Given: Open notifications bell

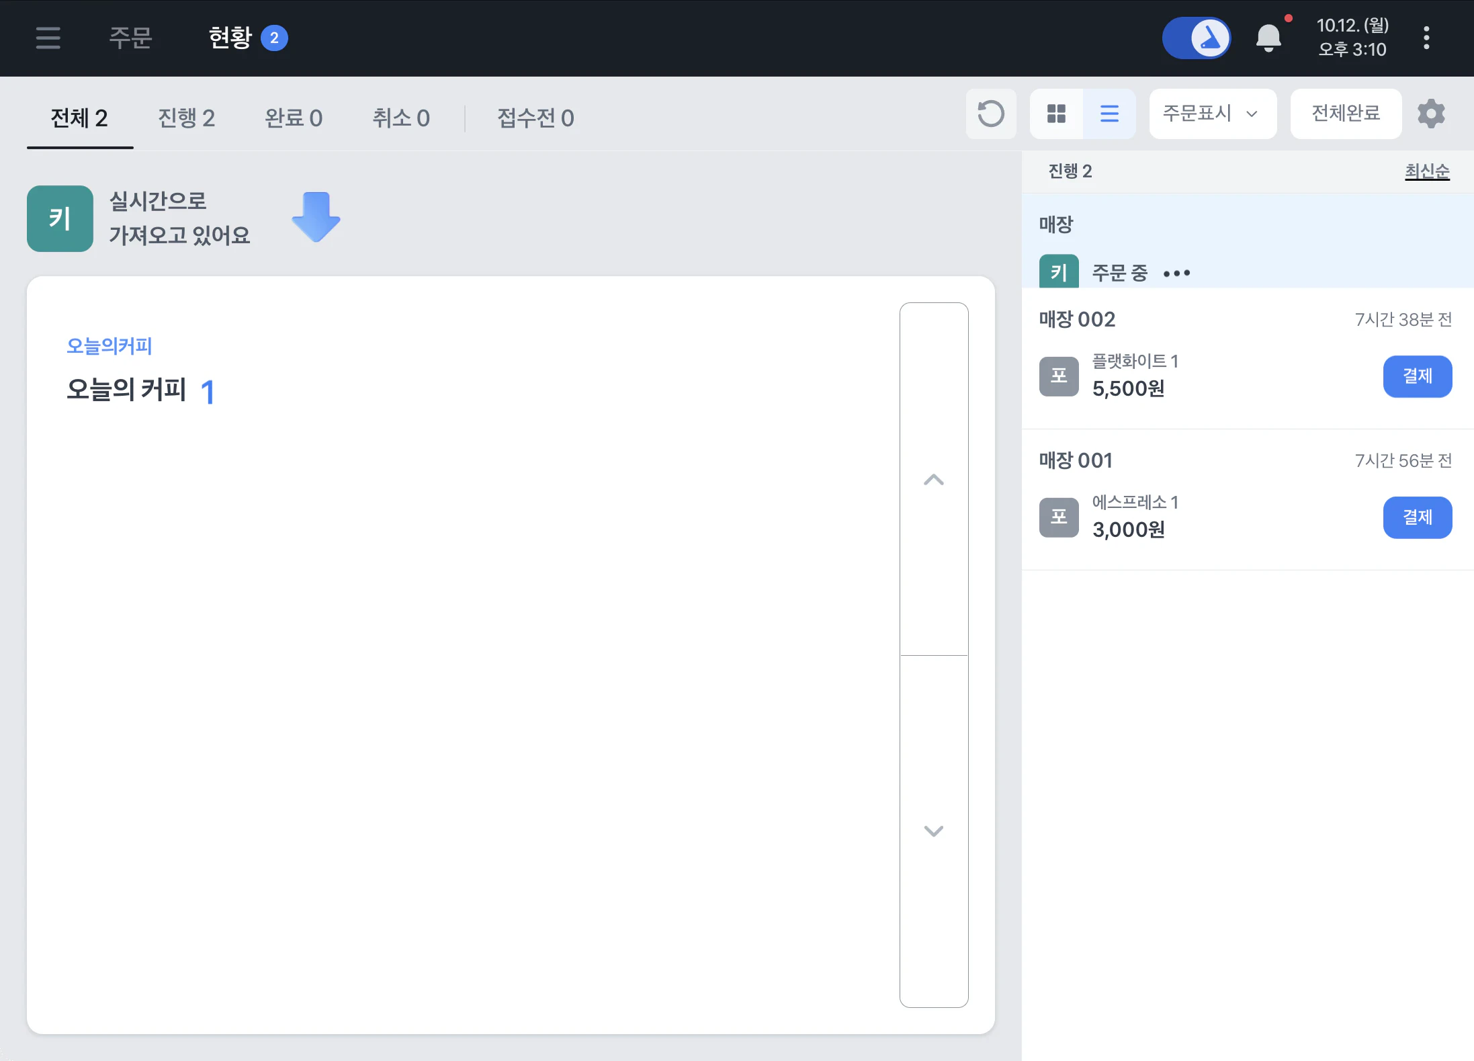Looking at the screenshot, I should [1268, 38].
